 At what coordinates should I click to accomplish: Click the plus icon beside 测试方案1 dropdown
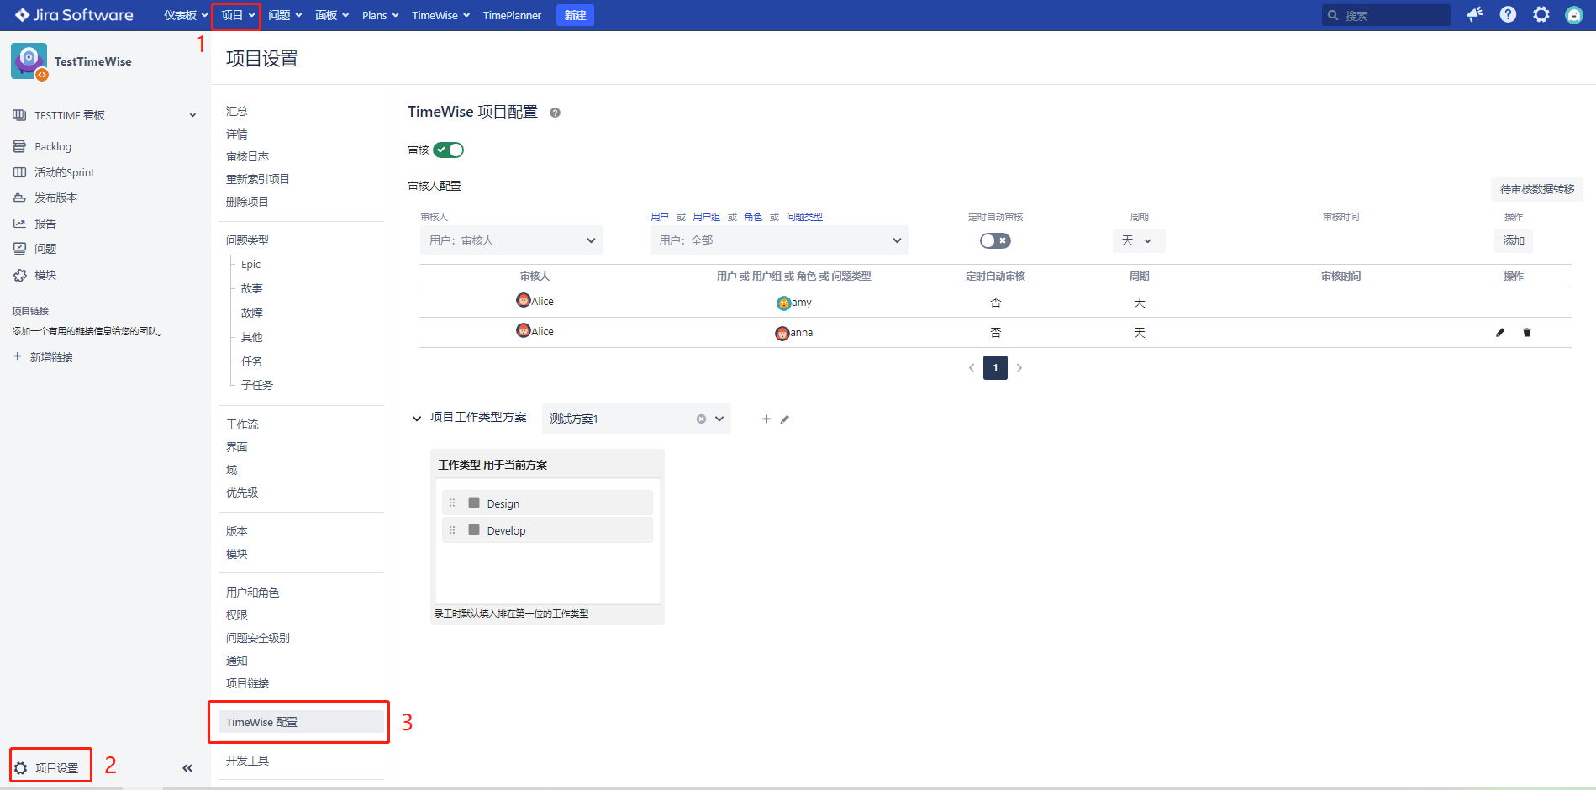tap(766, 419)
